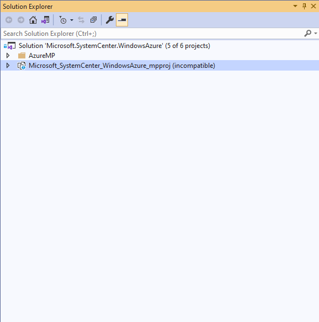Viewport: 319px width, 322px height.
Task: Click the AzureMP folder icon
Action: coord(22,56)
